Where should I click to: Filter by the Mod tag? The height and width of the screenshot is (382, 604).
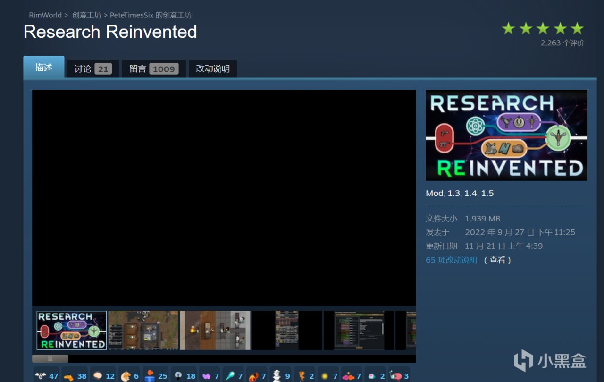435,193
